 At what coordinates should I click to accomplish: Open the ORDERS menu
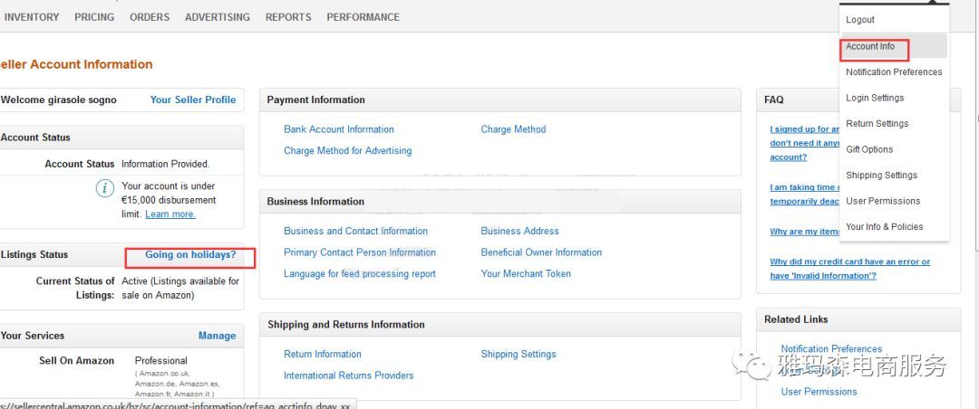150,17
